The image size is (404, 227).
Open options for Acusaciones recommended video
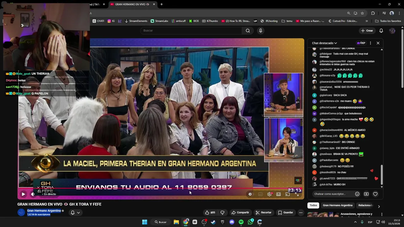pyautogui.click(x=382, y=214)
